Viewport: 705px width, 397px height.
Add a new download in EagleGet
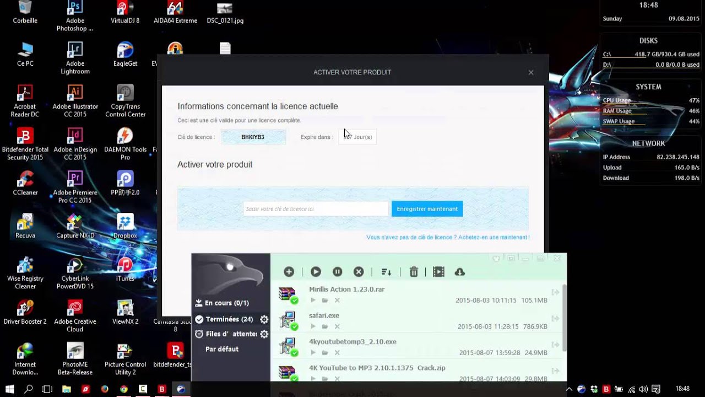[x=289, y=272]
